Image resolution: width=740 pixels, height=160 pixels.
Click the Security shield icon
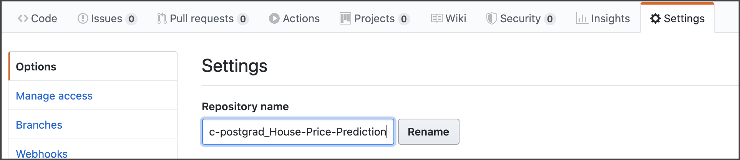click(491, 18)
